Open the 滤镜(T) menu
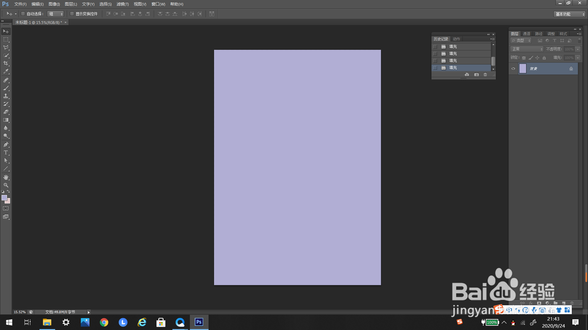Image resolution: width=588 pixels, height=330 pixels. click(x=123, y=4)
